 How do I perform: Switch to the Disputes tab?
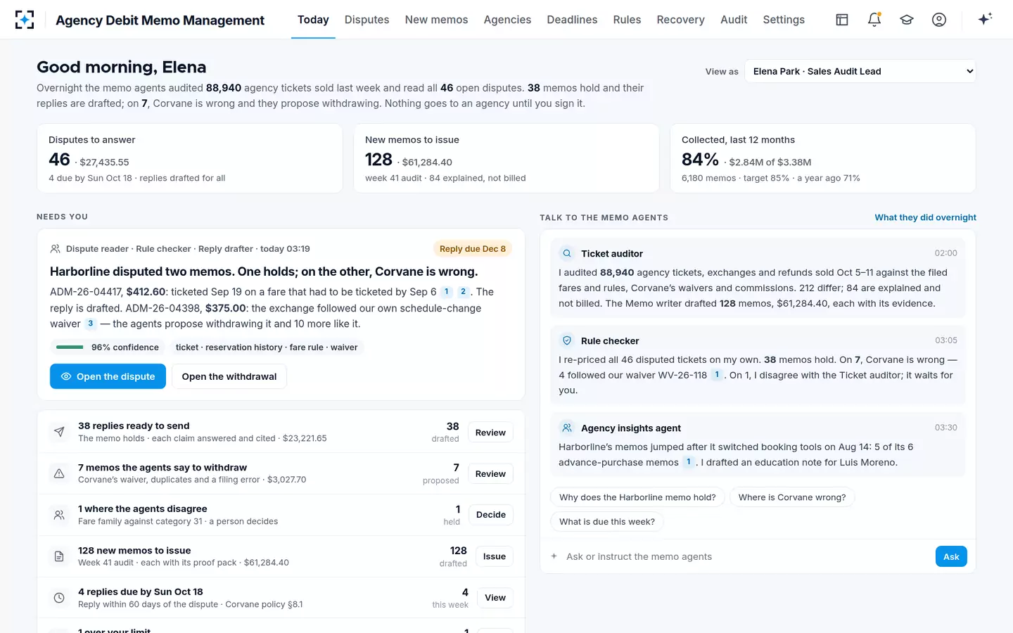point(367,20)
